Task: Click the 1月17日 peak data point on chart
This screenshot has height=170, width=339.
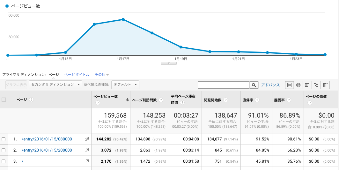Action: tap(123, 19)
